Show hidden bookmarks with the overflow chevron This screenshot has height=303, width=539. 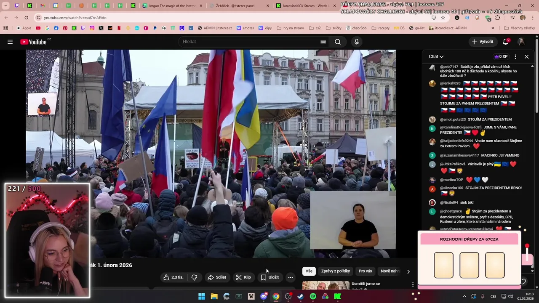(x=493, y=28)
